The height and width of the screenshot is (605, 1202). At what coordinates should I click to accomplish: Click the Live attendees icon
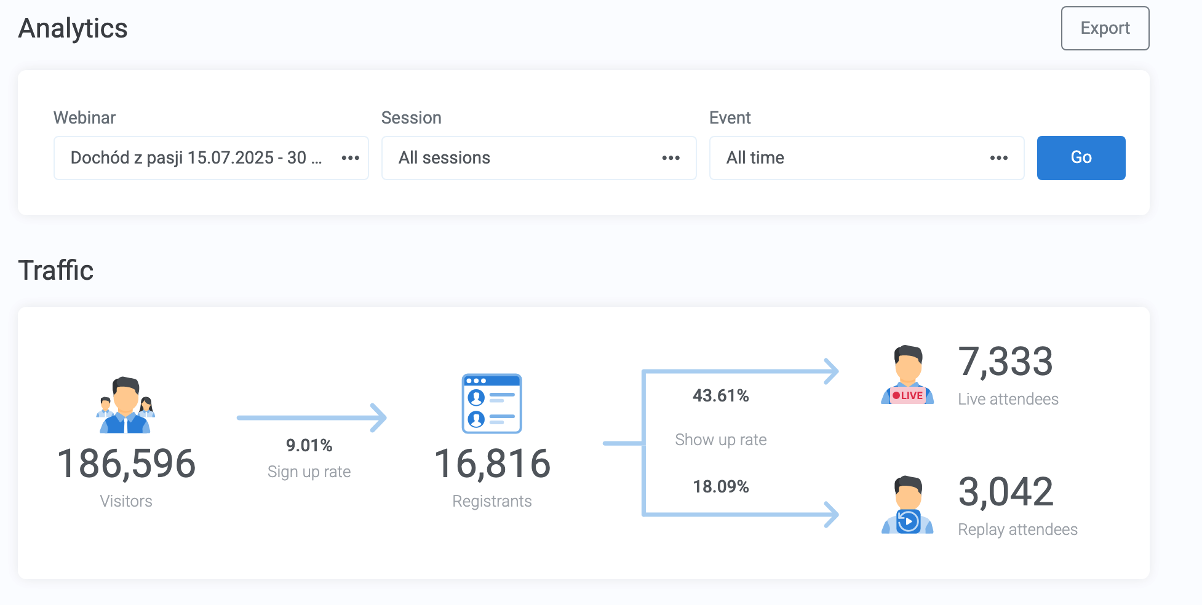[x=908, y=374]
